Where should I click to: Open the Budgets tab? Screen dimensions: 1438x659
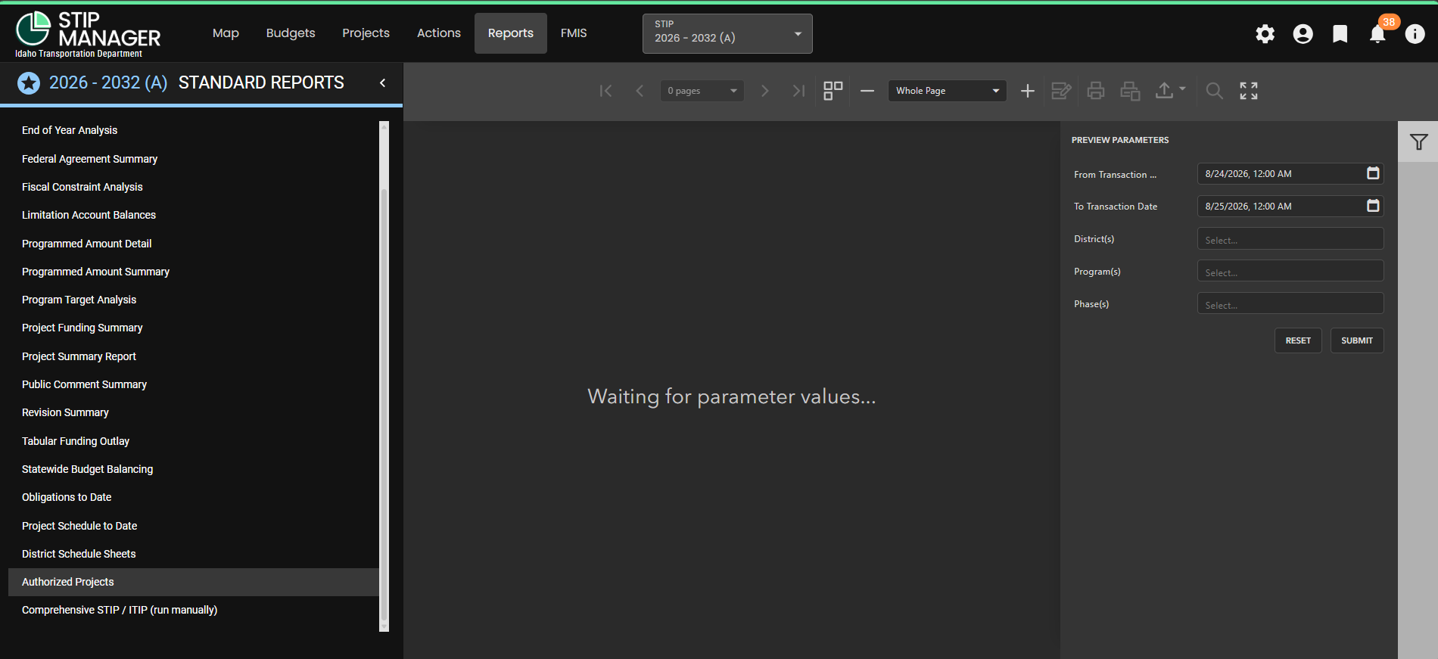(x=291, y=33)
